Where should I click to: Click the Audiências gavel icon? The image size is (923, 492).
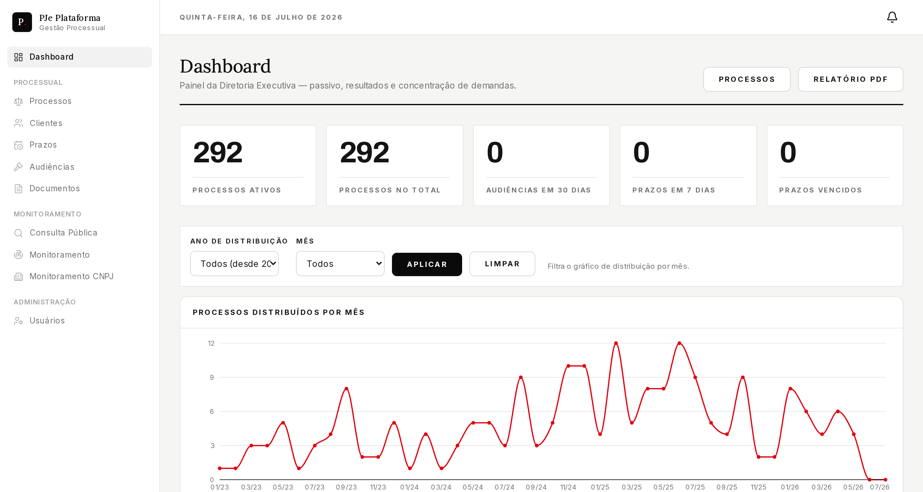18,167
